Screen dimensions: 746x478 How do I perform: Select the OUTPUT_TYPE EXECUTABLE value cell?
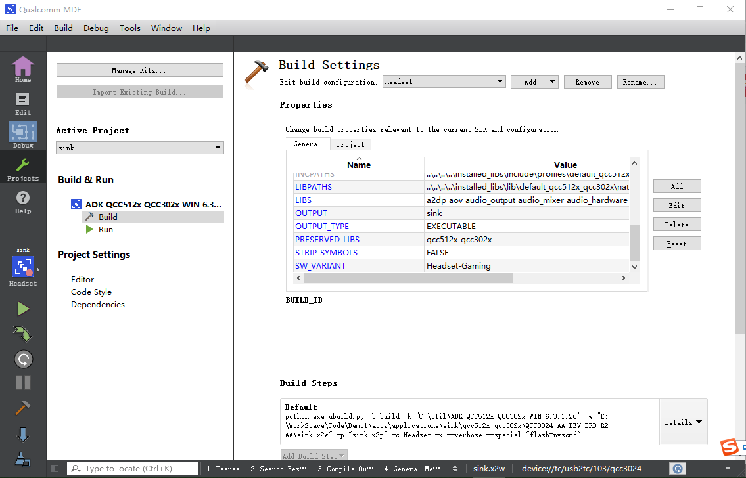(x=526, y=226)
